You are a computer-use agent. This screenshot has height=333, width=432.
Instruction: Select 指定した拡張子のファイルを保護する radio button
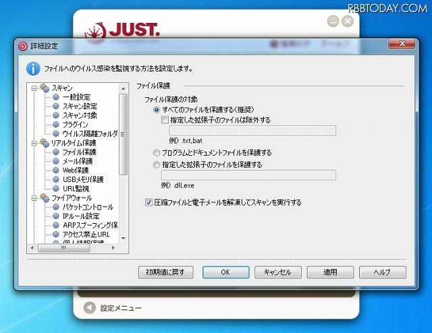pos(157,165)
